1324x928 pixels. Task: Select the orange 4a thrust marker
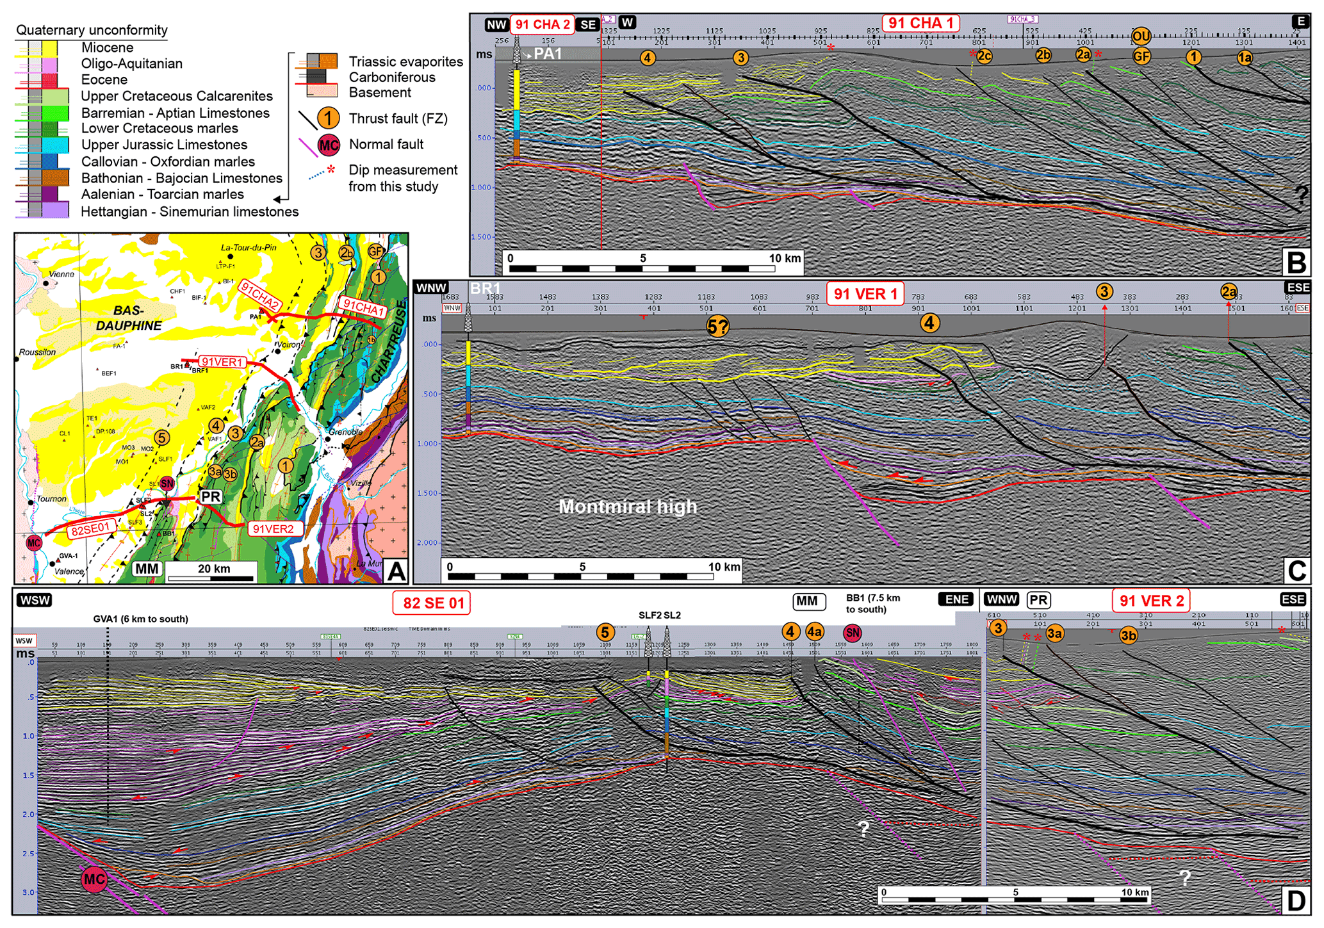click(x=815, y=632)
